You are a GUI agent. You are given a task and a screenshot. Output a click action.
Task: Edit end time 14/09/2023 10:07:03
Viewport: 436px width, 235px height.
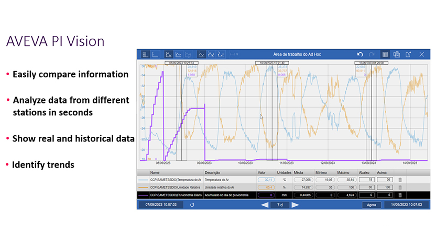click(x=406, y=205)
